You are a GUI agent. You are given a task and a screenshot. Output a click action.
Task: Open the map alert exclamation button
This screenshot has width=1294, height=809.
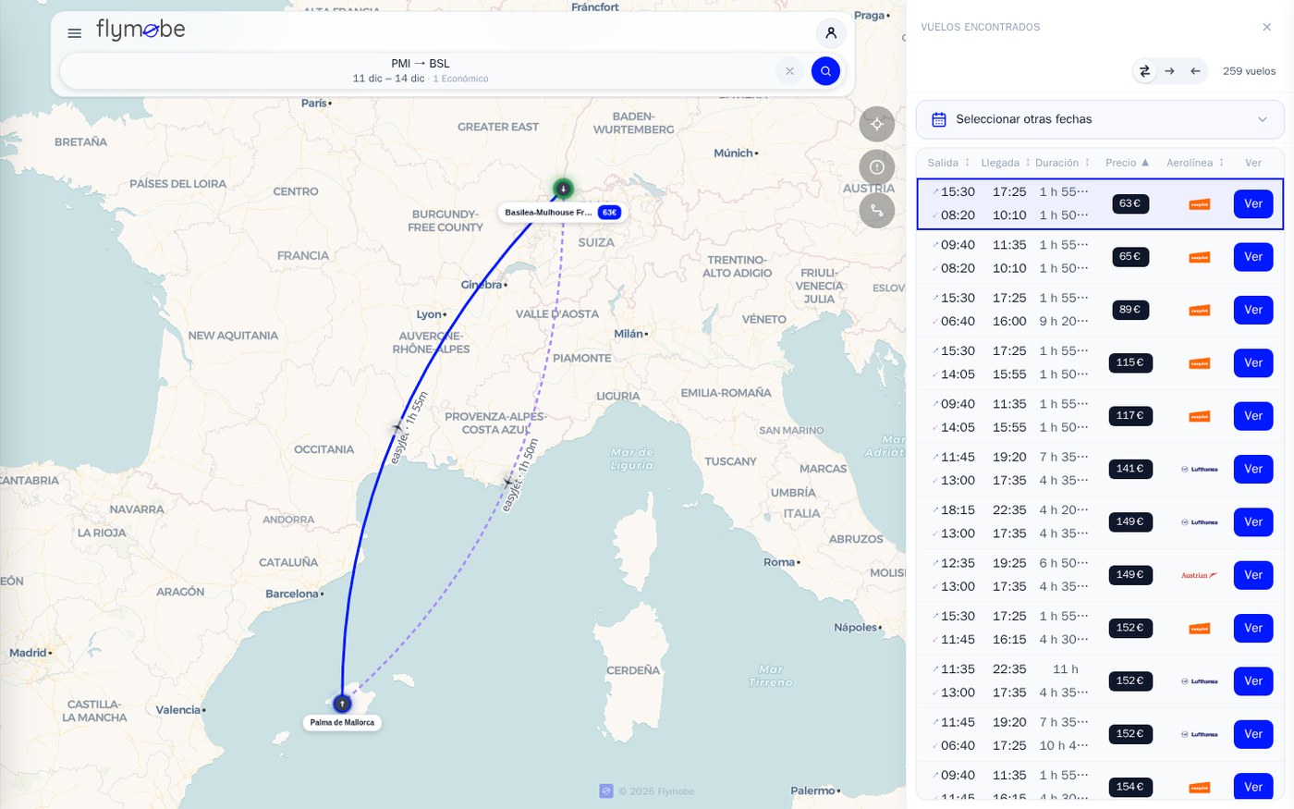click(877, 167)
